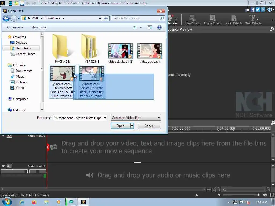Open Pictures library
Viewport: 275px width, 206px height.
click(x=21, y=82)
